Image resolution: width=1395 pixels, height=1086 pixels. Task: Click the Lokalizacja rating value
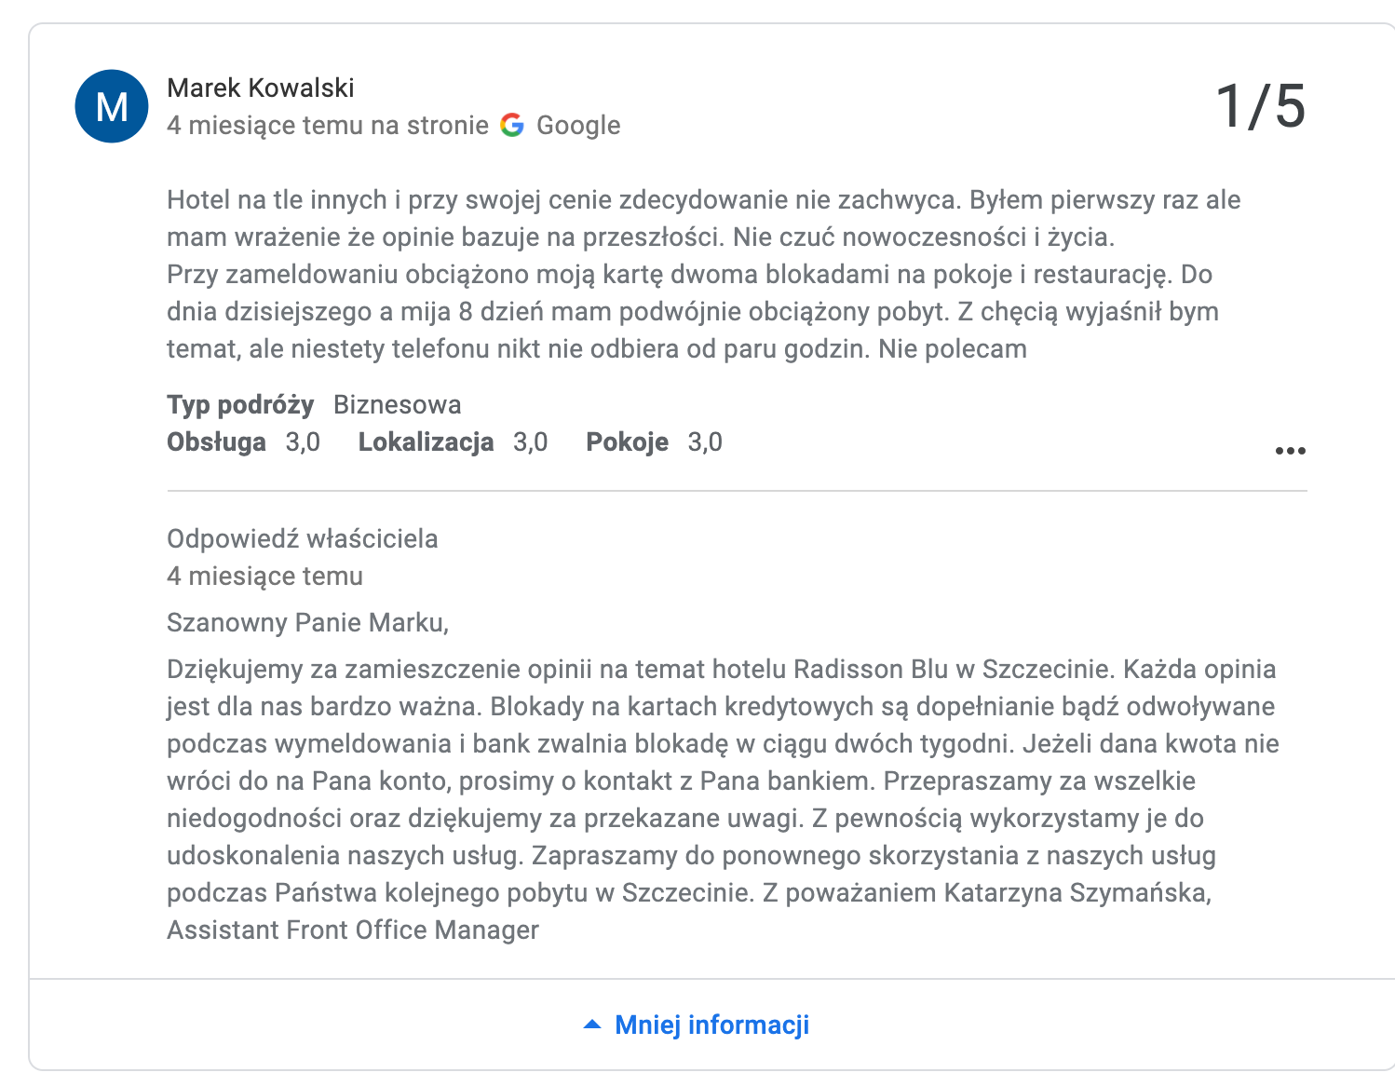click(x=530, y=441)
